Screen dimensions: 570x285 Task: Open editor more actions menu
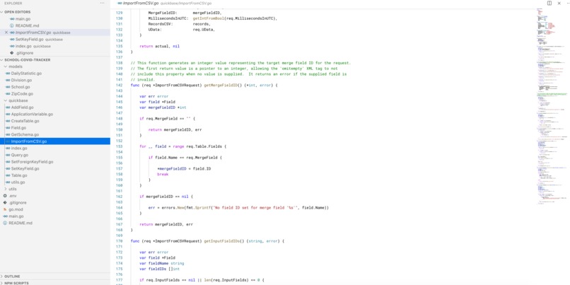(567, 4)
